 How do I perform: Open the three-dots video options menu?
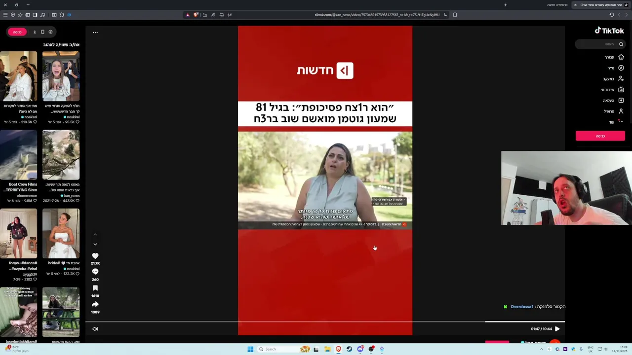pyautogui.click(x=95, y=33)
